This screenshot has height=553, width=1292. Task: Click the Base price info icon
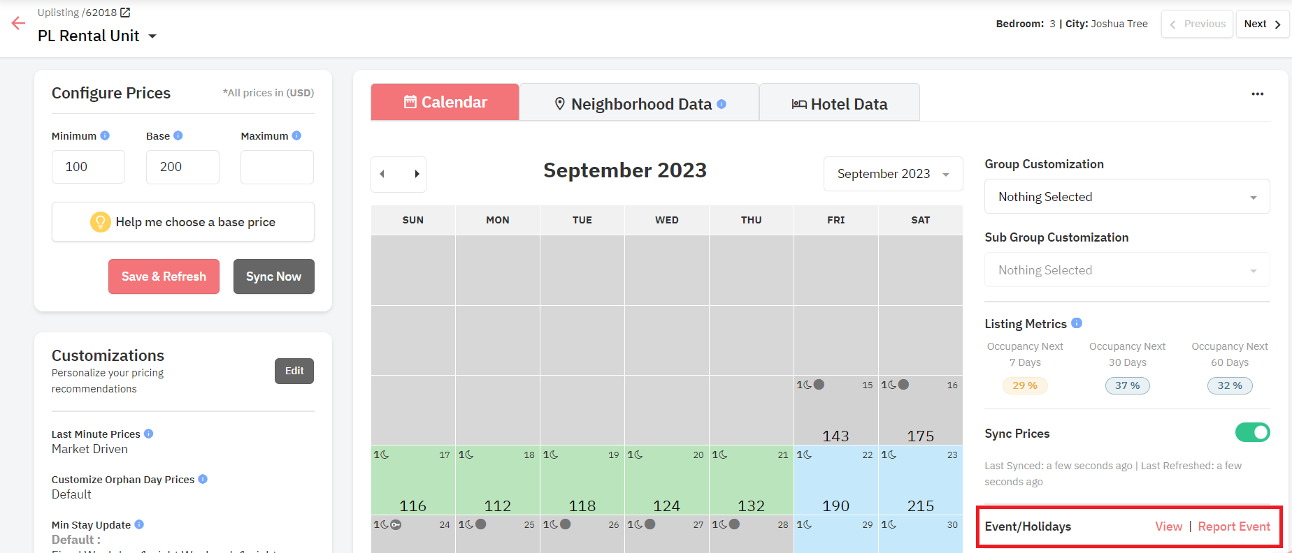pos(178,135)
